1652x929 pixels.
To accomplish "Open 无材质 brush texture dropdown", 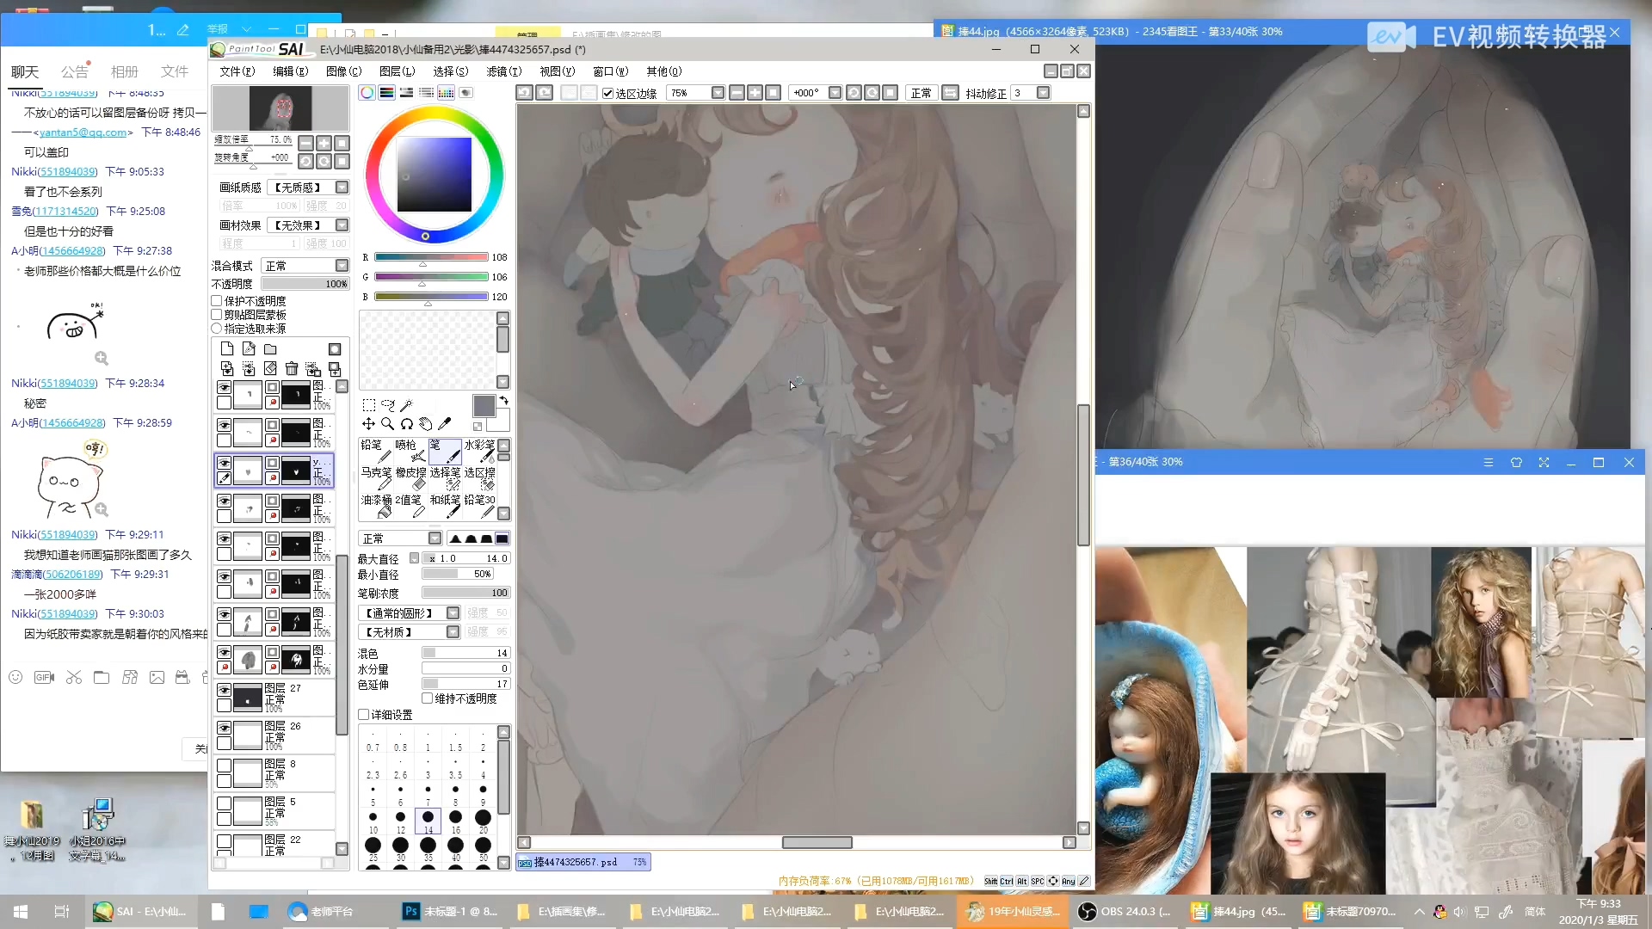I will [x=453, y=632].
